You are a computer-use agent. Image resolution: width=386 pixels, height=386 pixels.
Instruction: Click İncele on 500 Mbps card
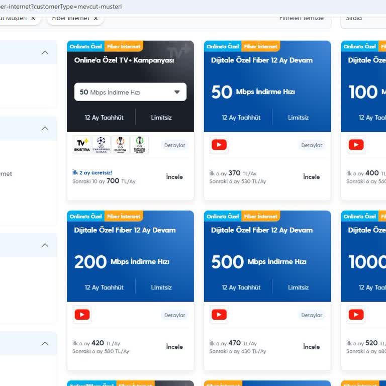point(312,347)
